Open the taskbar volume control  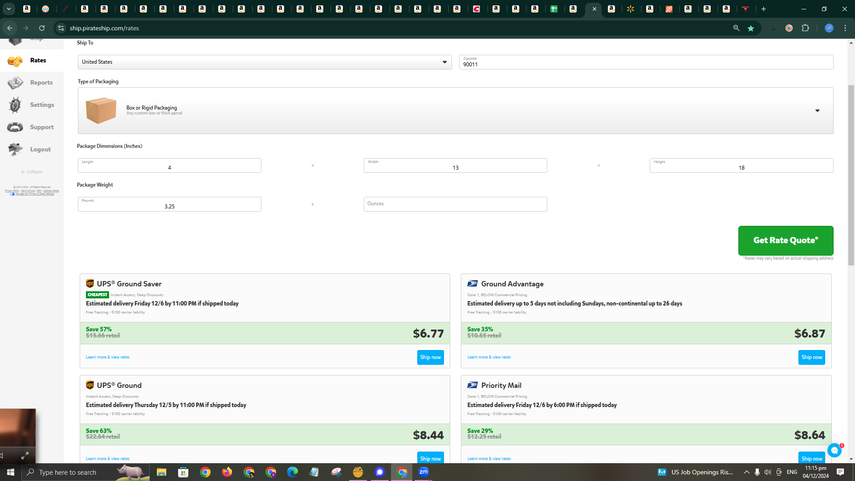767,472
